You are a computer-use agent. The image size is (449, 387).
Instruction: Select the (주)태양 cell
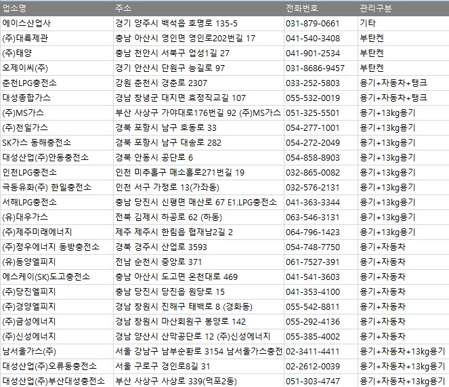(57, 54)
